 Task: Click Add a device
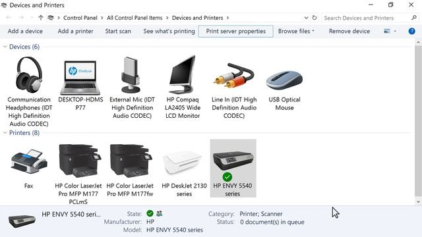[x=25, y=31]
